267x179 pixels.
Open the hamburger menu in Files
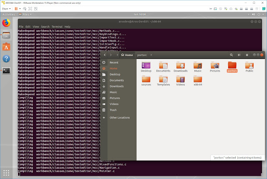pos(247,55)
